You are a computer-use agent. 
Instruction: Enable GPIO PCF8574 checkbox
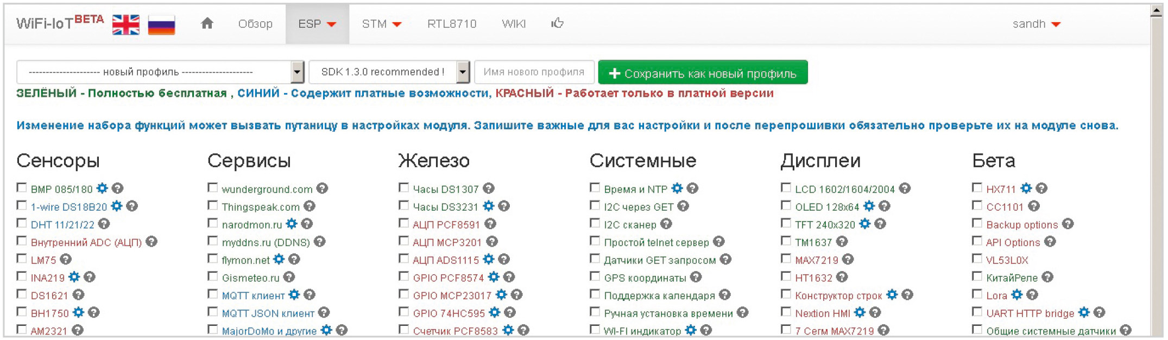tap(403, 276)
